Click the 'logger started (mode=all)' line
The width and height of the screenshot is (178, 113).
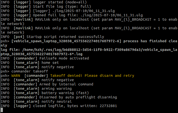[44, 2]
